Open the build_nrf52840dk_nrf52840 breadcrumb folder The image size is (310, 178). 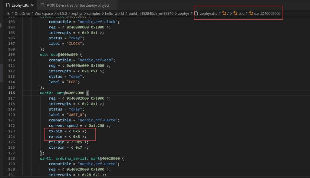pos(151,14)
